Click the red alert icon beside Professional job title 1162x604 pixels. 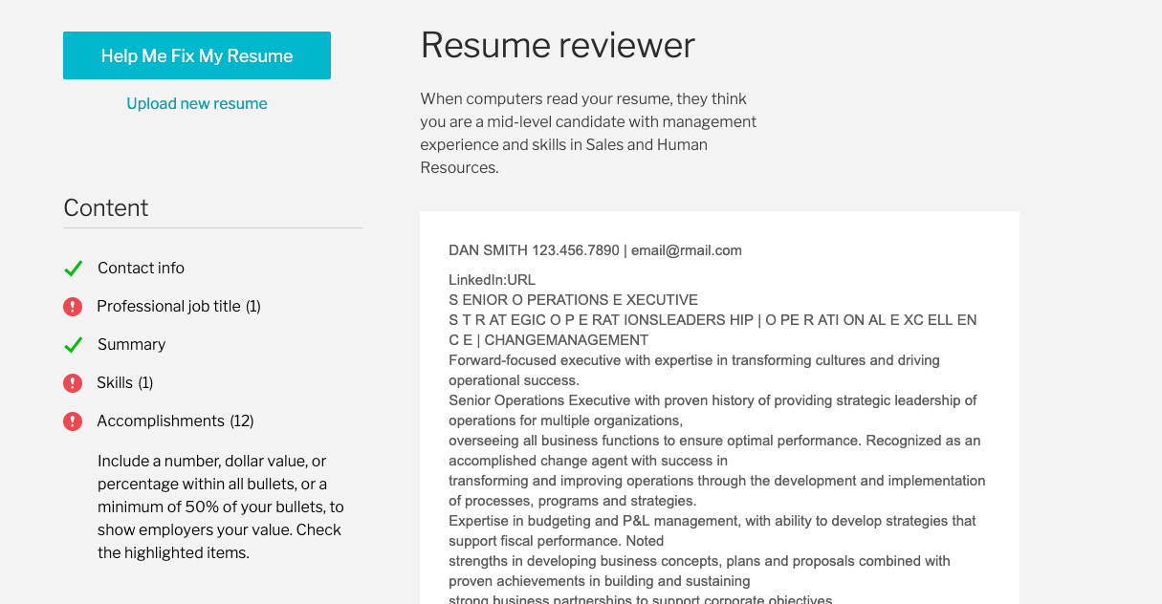point(73,307)
